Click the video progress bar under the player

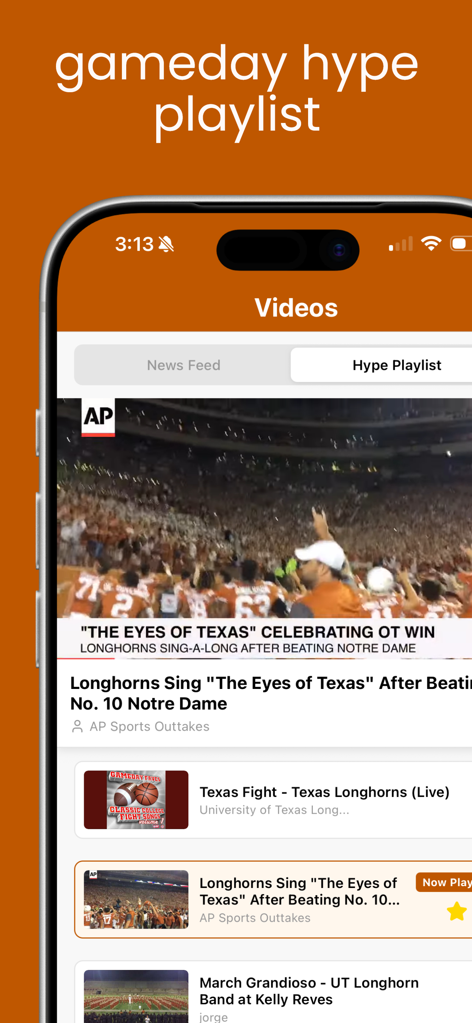coord(265,659)
